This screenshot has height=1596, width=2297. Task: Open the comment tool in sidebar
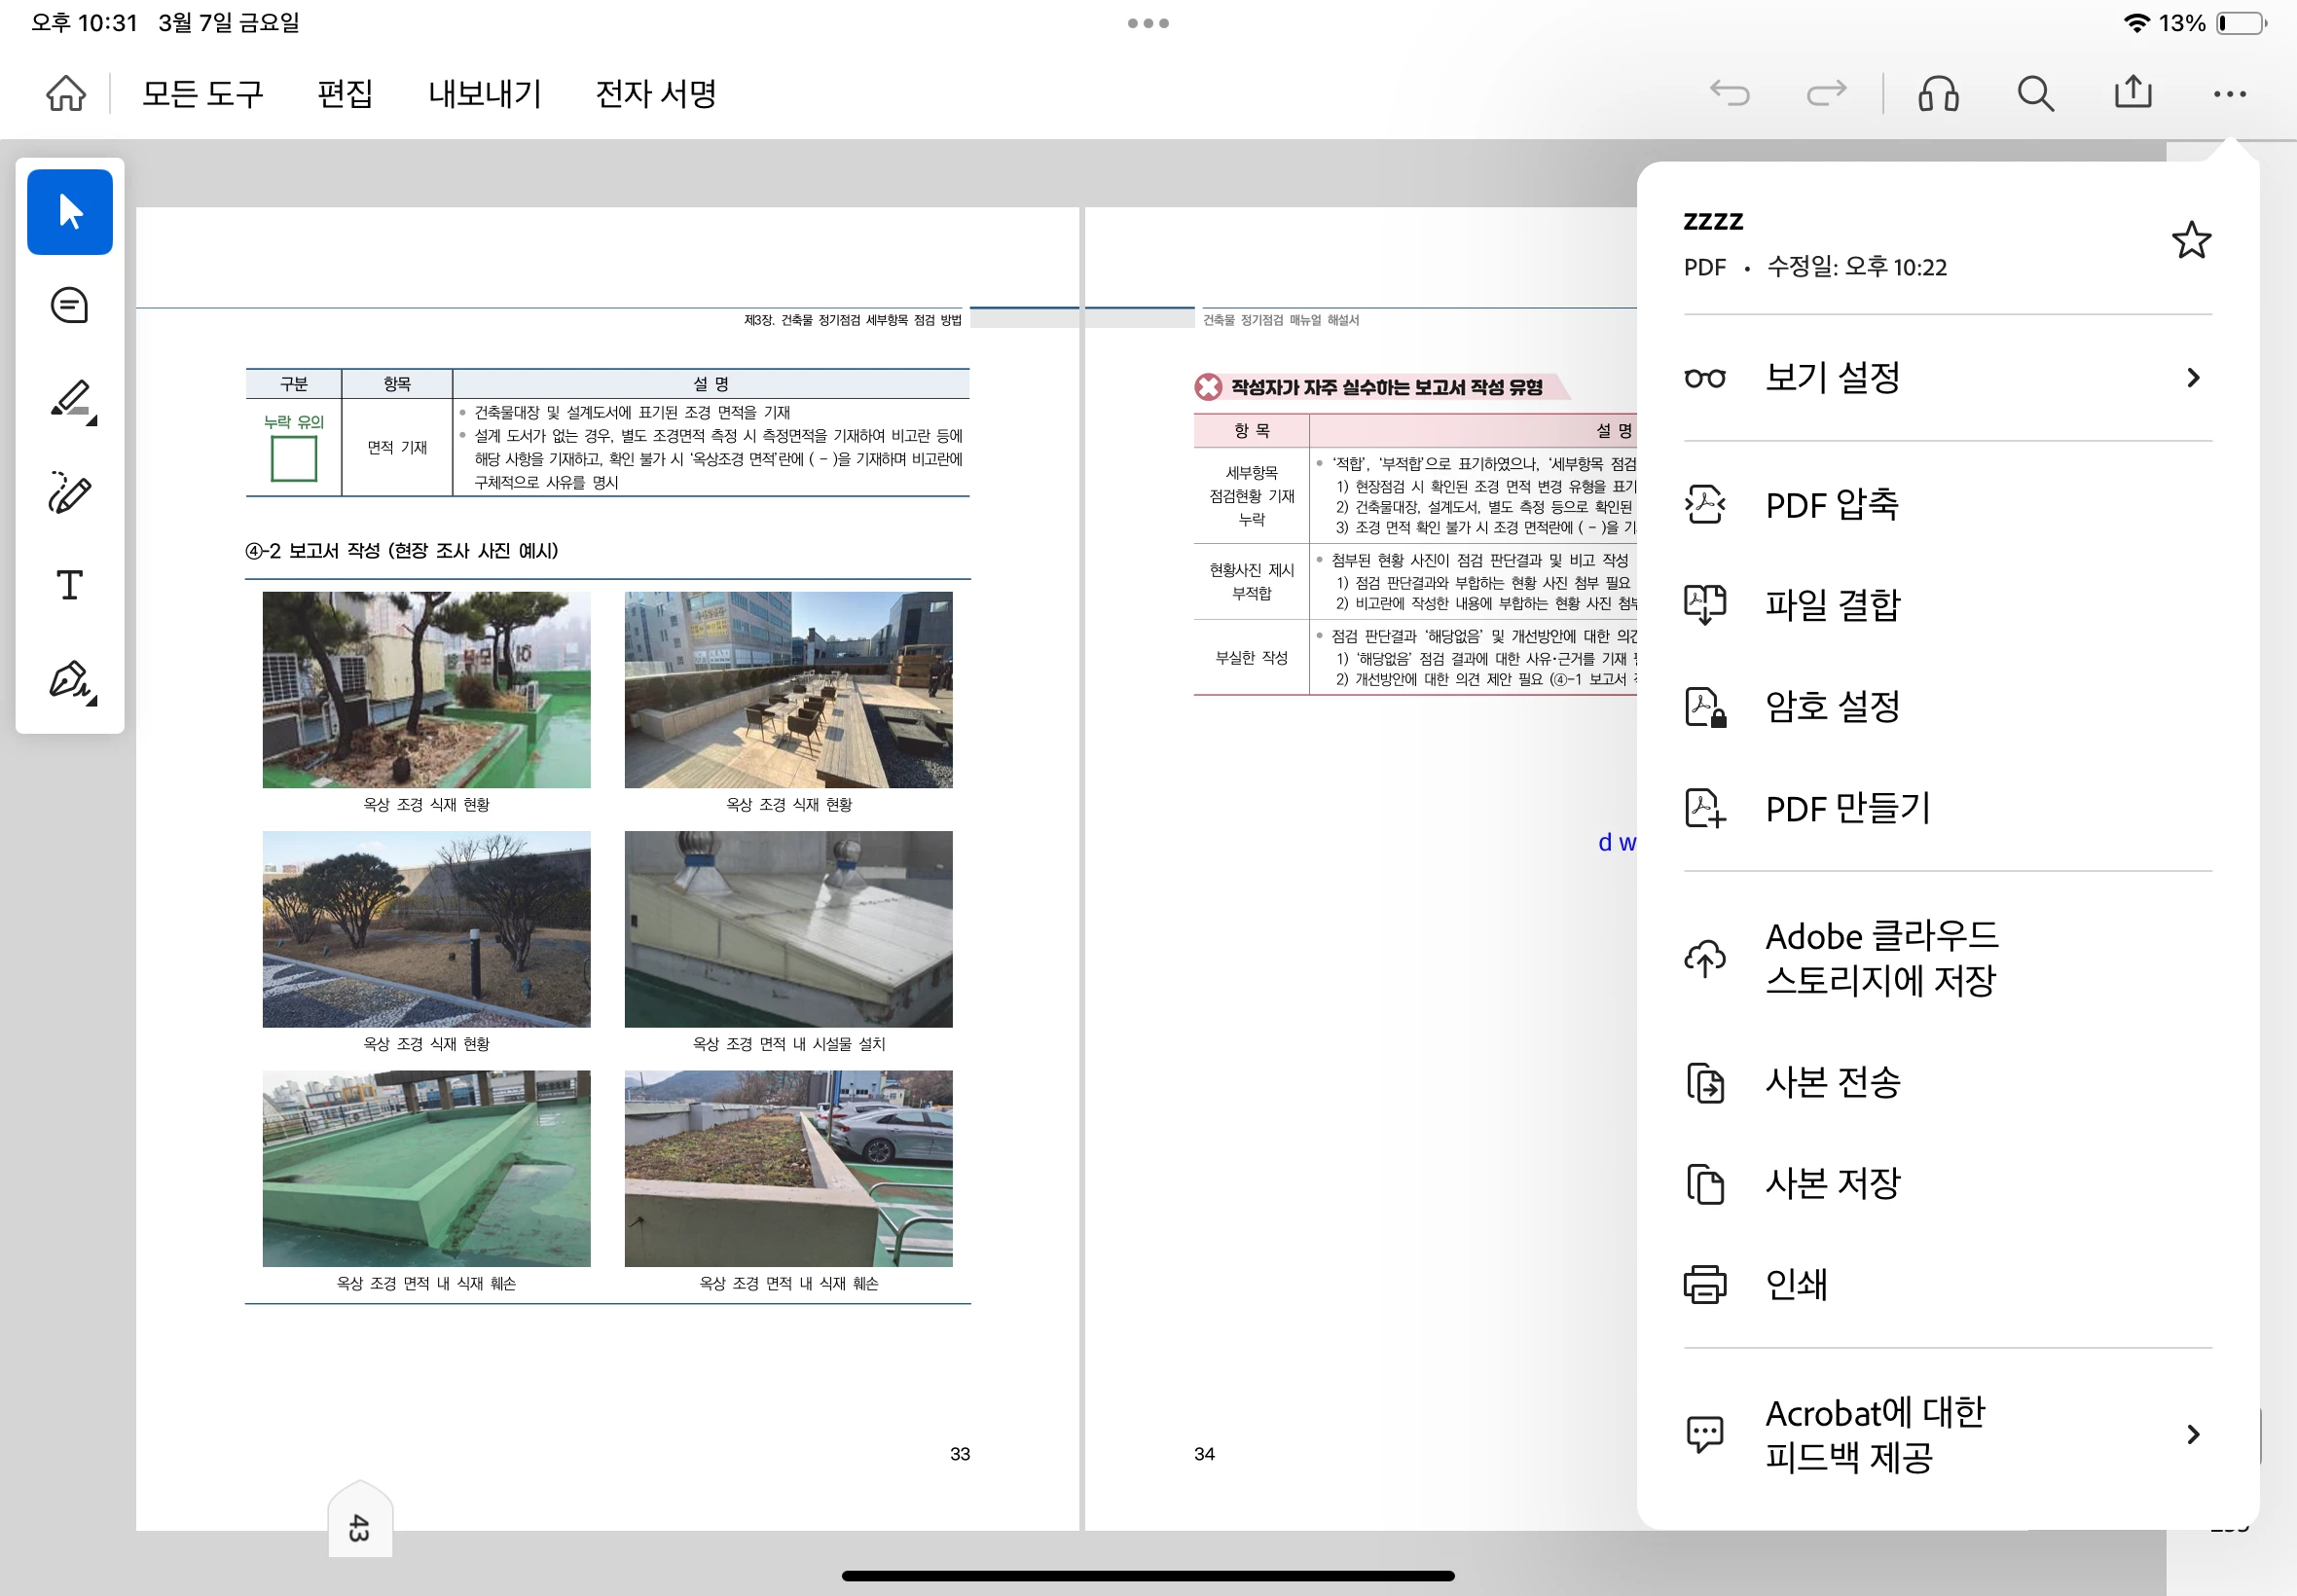click(69, 306)
